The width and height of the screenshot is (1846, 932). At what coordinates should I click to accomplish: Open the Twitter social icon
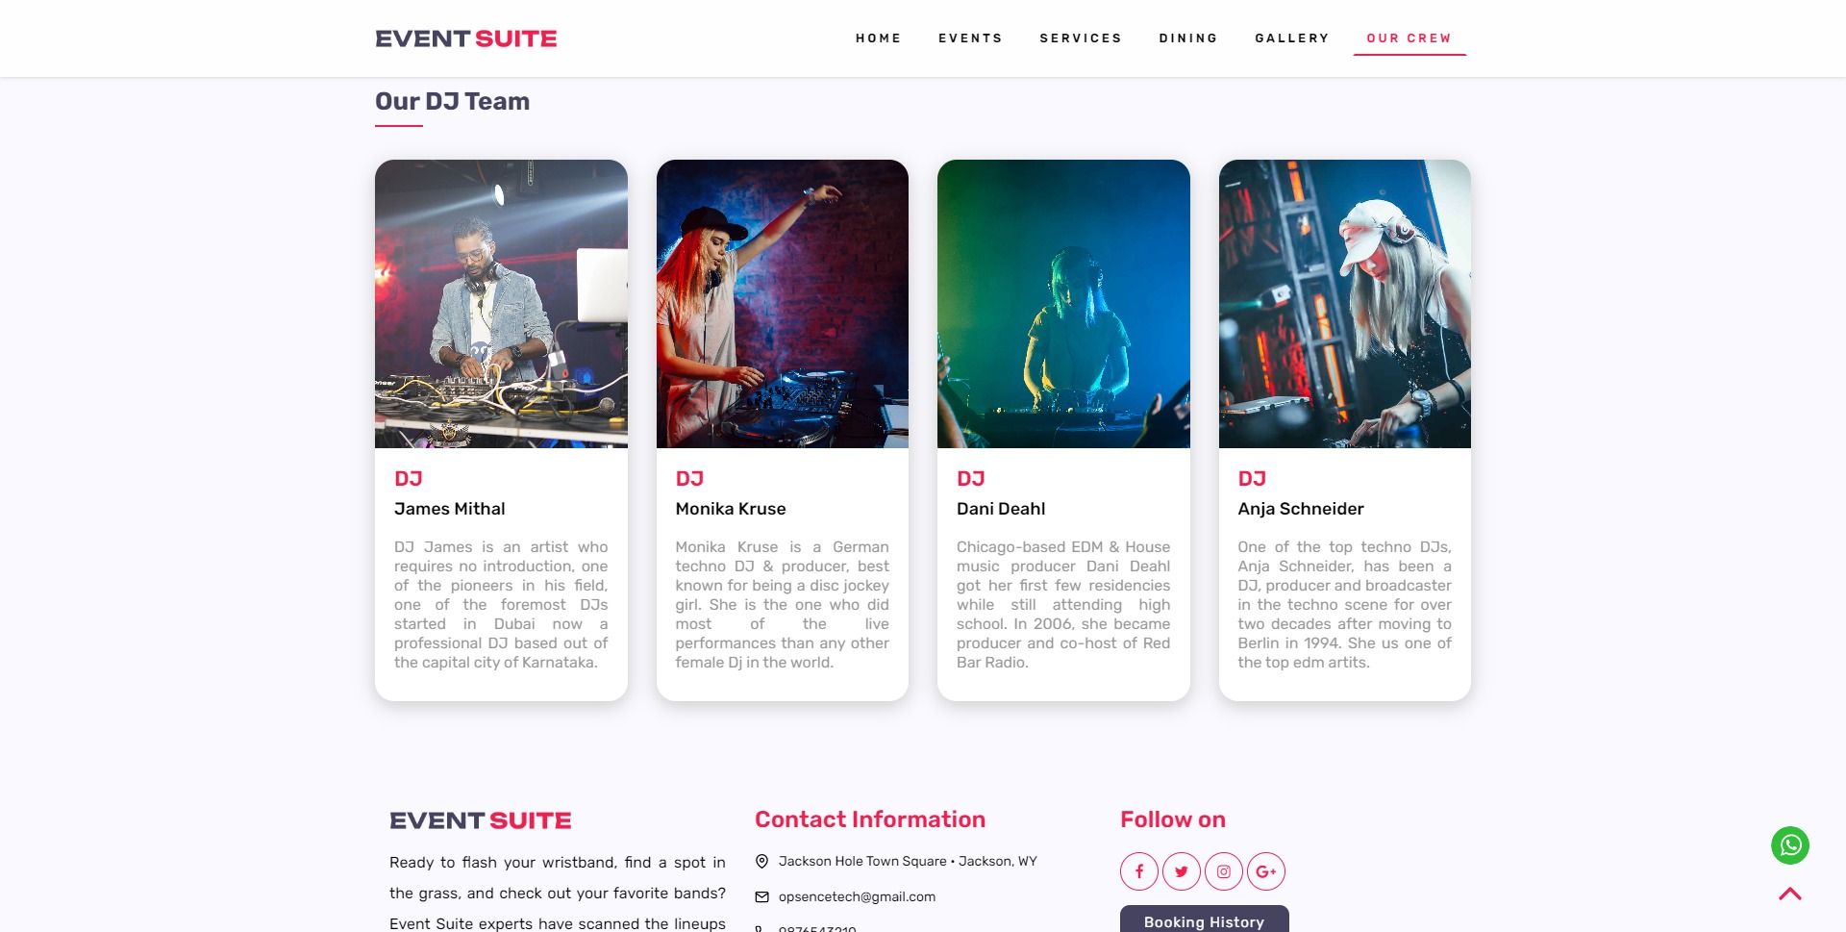(x=1182, y=871)
